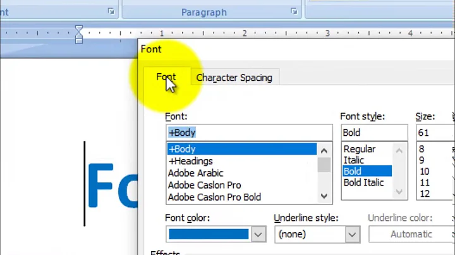Open Paragraph dialog launcher icon
455x255 pixels.
pyautogui.click(x=294, y=11)
